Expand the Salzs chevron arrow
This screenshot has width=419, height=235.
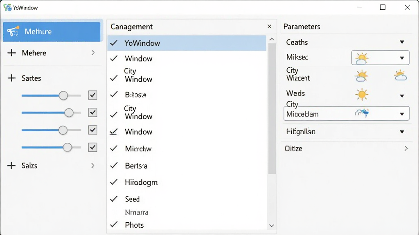pyautogui.click(x=93, y=166)
